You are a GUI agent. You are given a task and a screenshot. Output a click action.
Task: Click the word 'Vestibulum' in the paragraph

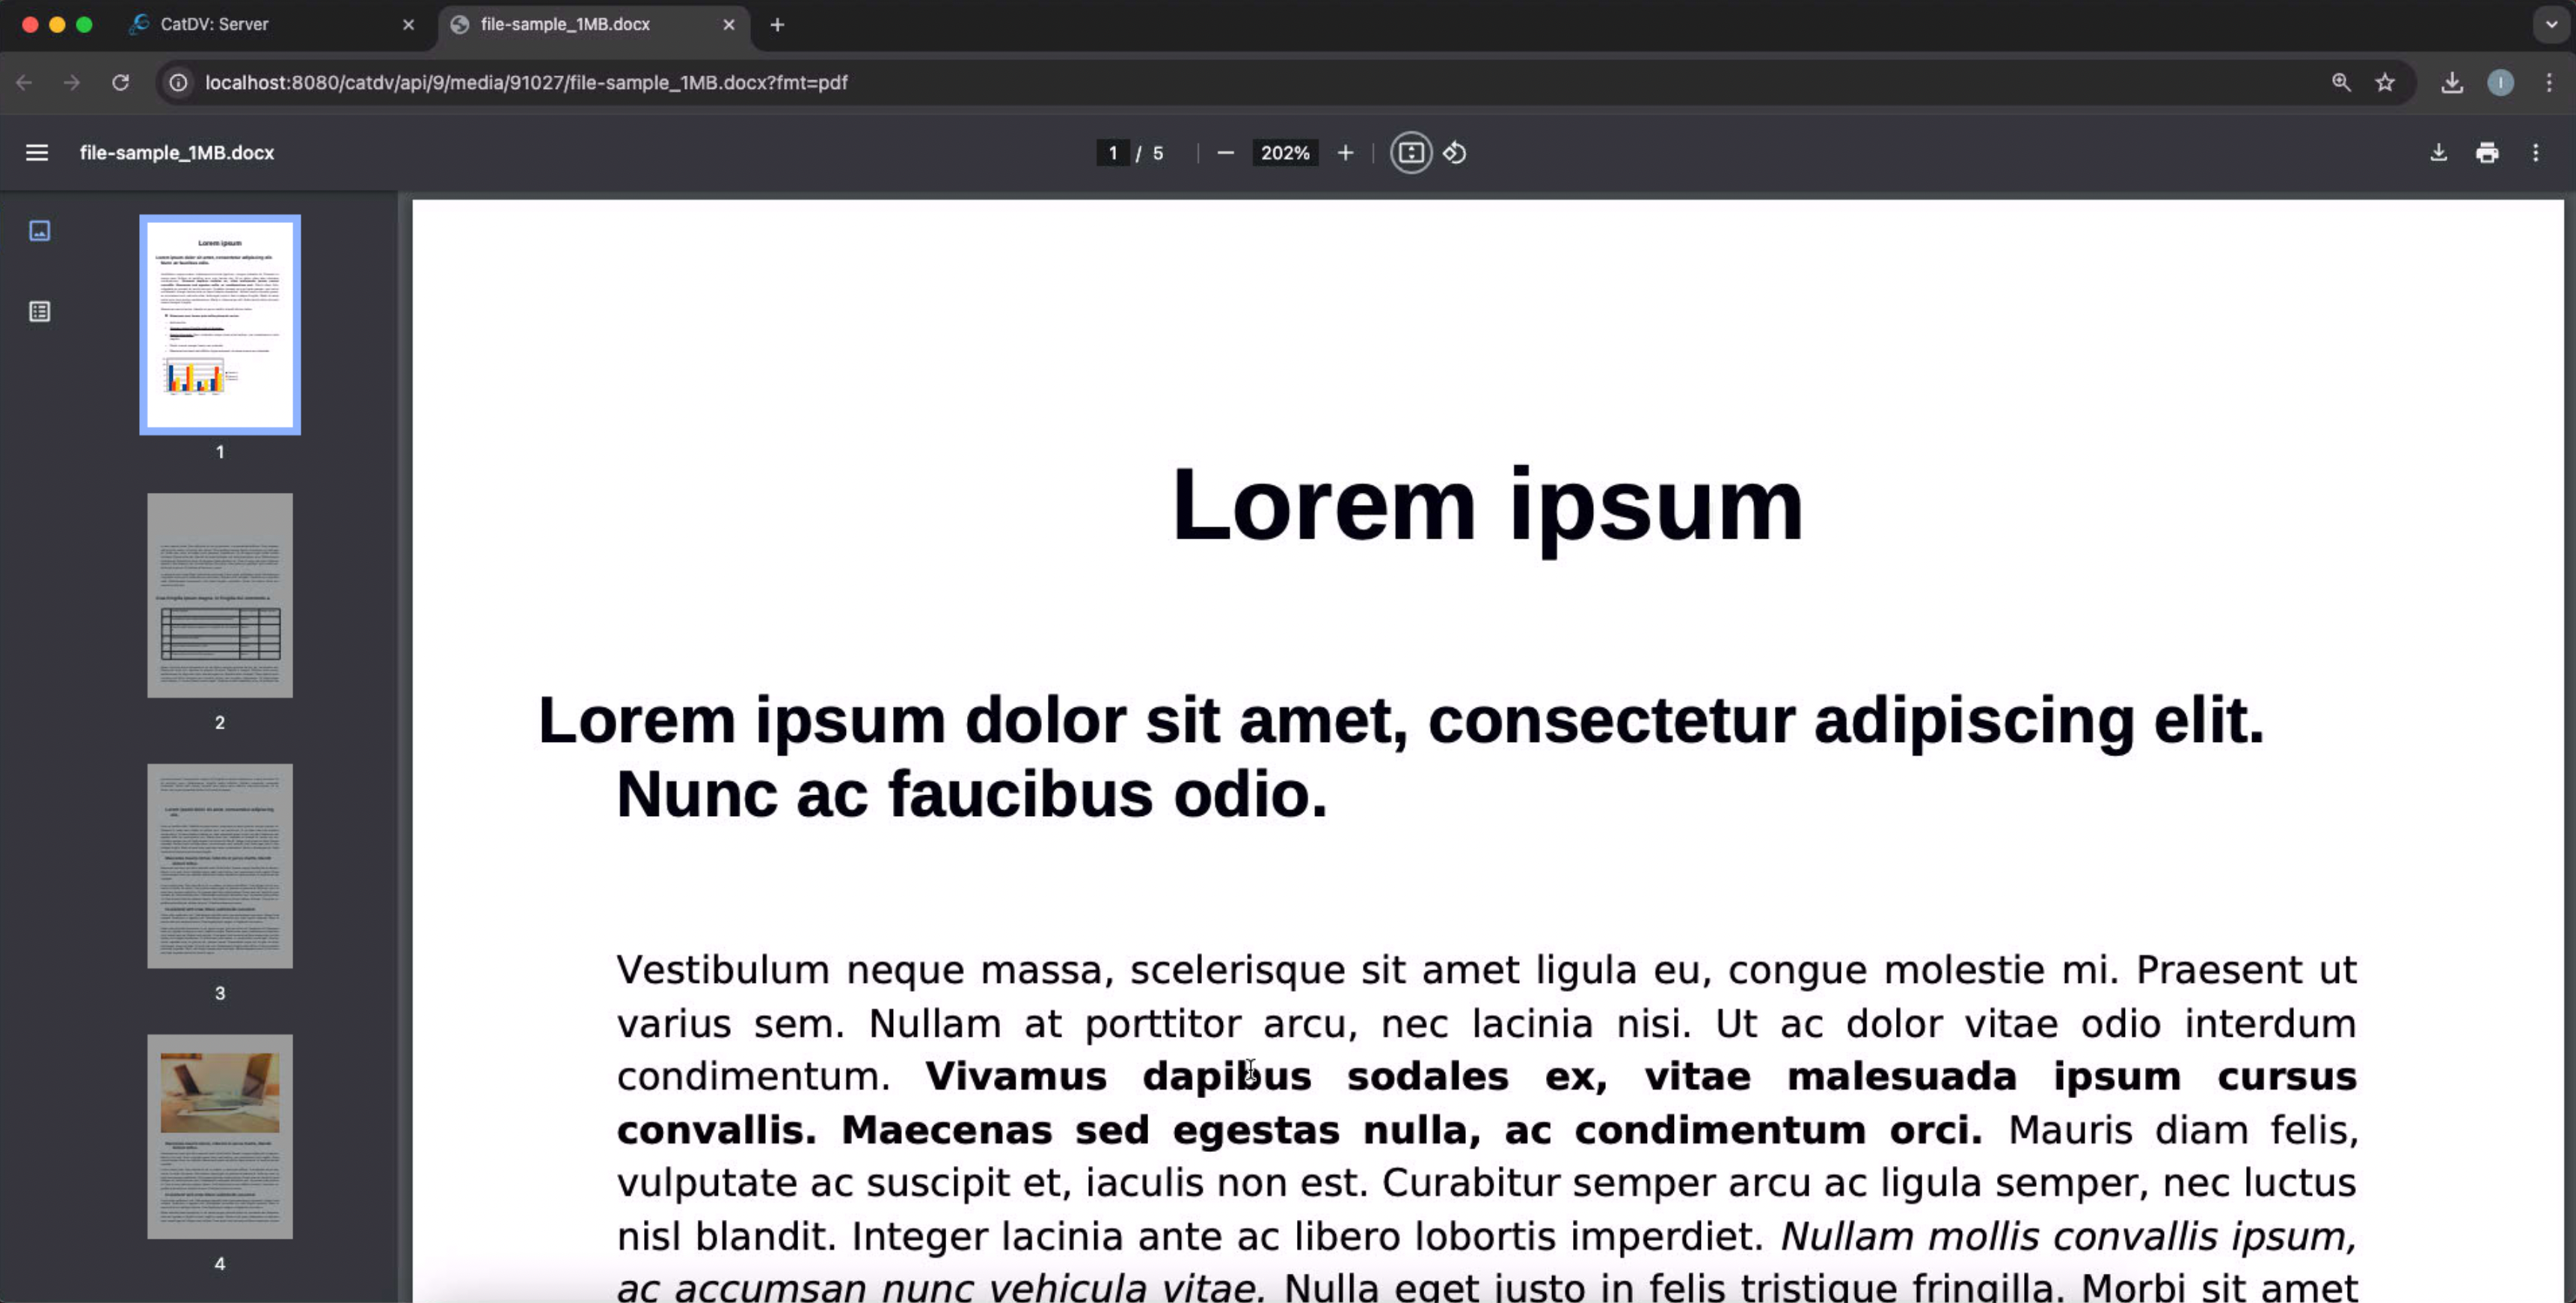click(723, 970)
